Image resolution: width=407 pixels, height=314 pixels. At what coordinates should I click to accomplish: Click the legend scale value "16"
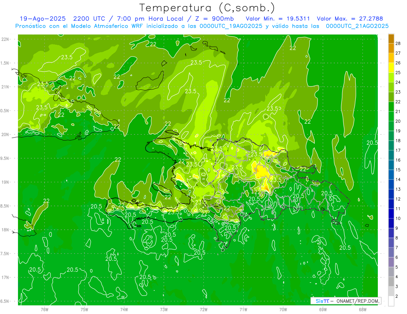point(398,160)
